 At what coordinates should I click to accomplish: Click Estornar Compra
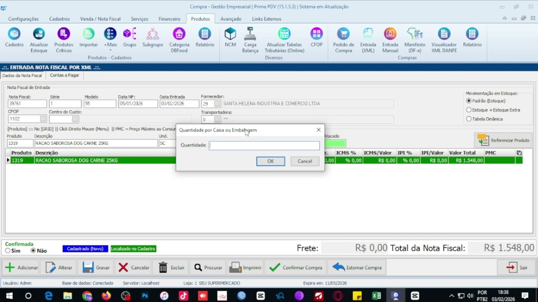tap(357, 268)
